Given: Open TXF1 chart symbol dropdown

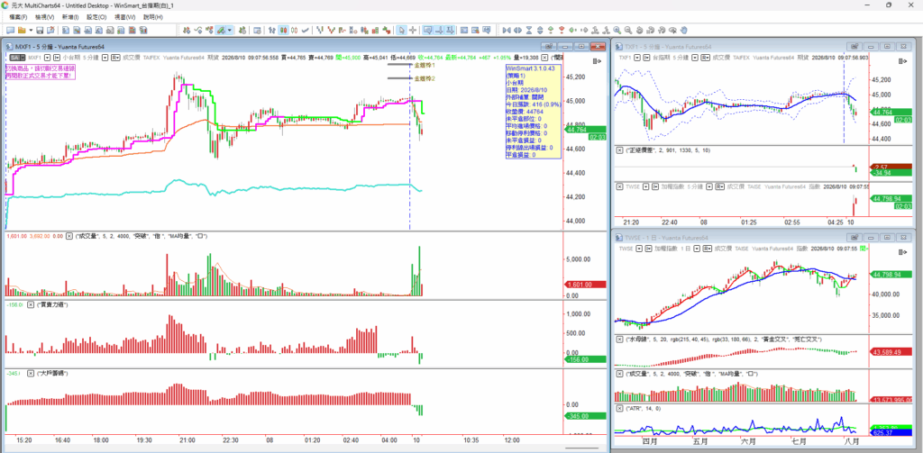Looking at the screenshot, I should tap(637, 58).
